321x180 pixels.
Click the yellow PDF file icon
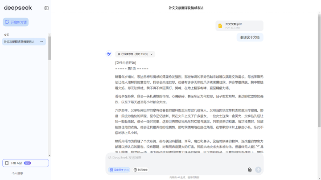point(220,26)
